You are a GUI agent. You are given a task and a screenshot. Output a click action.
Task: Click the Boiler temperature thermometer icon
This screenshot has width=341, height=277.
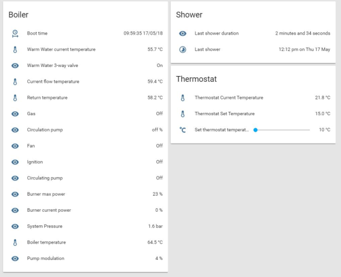pos(15,242)
